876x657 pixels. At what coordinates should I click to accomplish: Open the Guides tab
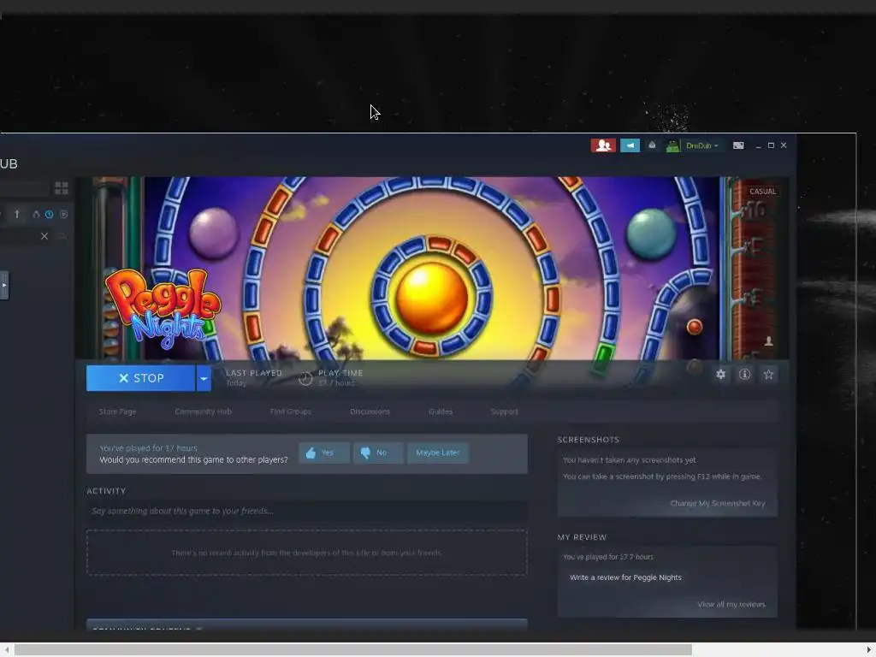click(441, 411)
